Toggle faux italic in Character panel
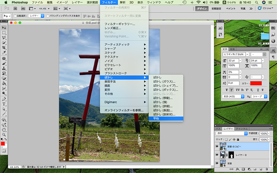Image resolution: width=277 pixels, height=173 pixels. 231,90
